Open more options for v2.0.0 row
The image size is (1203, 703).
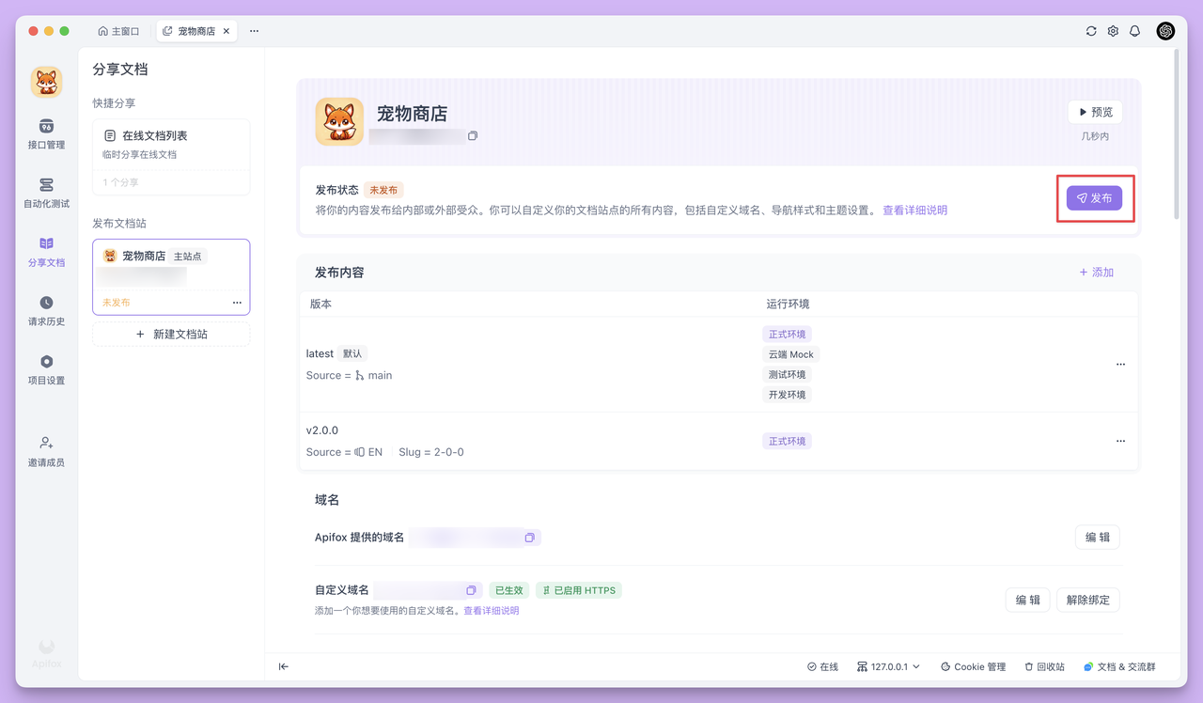pos(1120,441)
